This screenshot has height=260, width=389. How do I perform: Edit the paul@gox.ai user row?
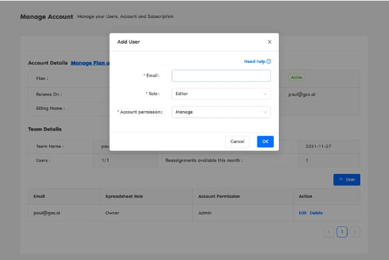tap(302, 213)
